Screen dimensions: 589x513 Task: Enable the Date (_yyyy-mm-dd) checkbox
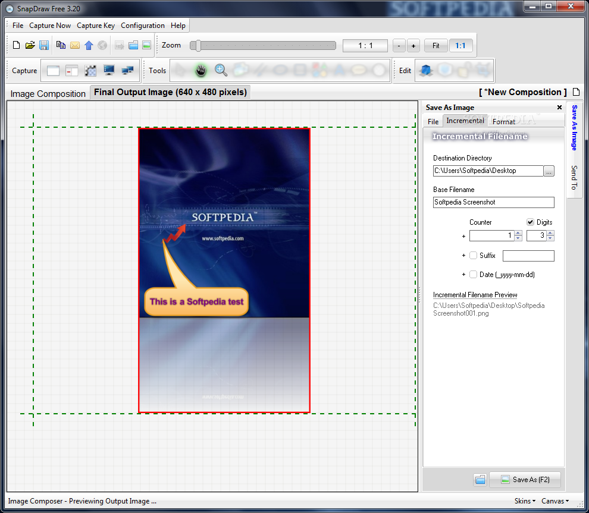pyautogui.click(x=474, y=275)
